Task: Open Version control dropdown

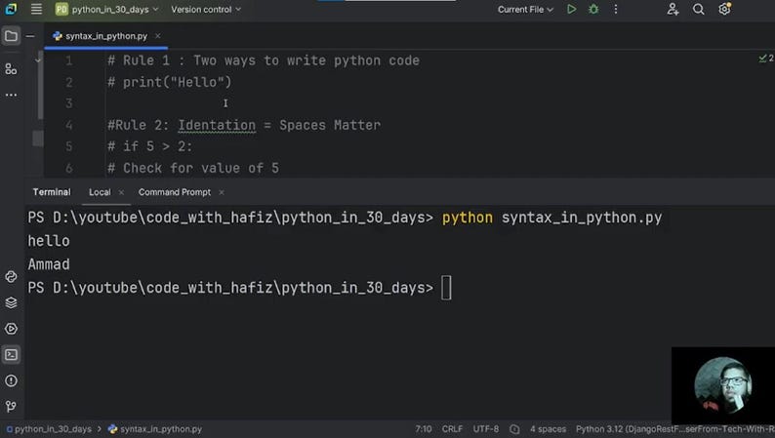Action: tap(206, 10)
